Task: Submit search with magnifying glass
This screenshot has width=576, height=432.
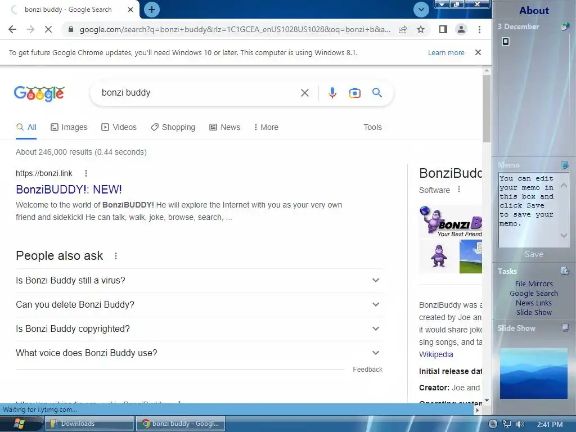Action: (x=377, y=93)
